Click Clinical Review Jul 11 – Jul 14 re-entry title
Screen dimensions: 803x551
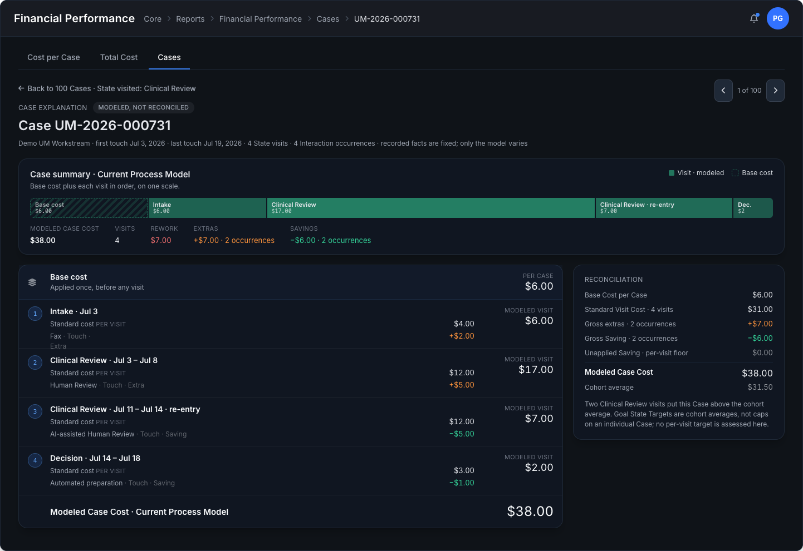125,409
